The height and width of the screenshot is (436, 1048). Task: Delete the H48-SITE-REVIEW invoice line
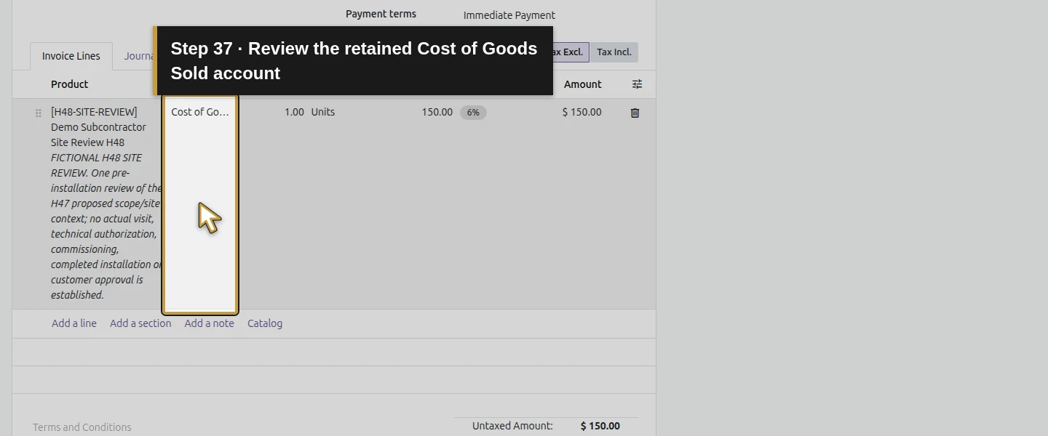635,113
